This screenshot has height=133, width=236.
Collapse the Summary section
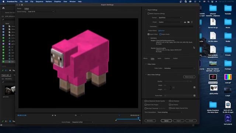[x=149, y=38]
